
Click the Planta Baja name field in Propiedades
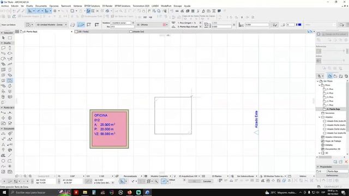pos(337,171)
